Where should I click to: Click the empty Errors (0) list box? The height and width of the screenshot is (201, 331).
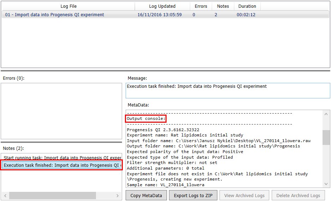point(61,111)
